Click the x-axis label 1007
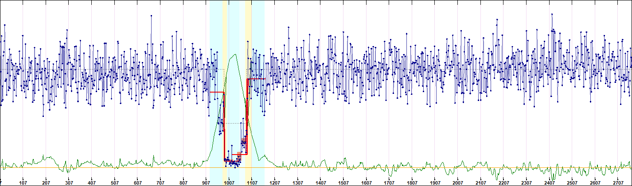The width and height of the screenshot is (632, 186). 229,182
